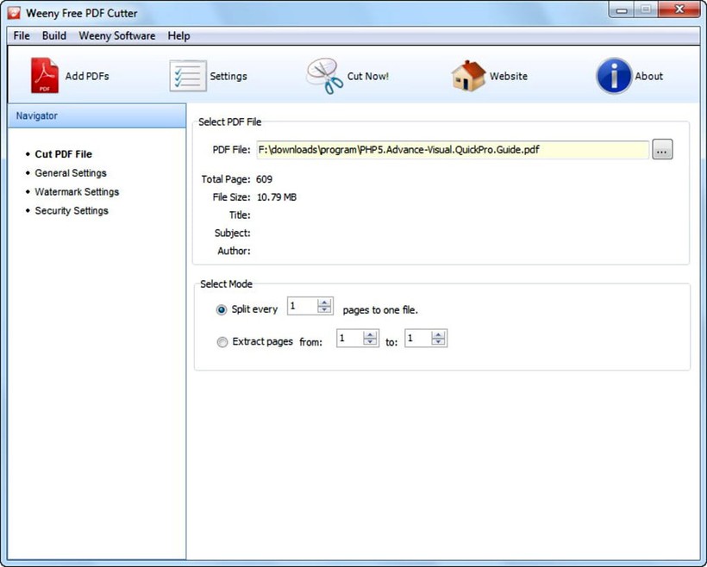Open the Build menu
707x567 pixels.
[54, 36]
